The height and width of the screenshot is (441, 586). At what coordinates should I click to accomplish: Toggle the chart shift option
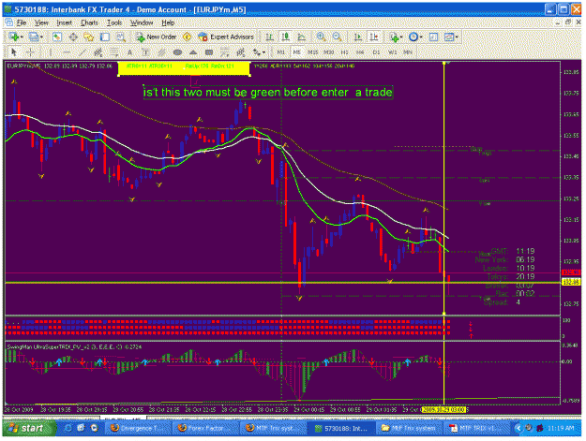click(x=373, y=37)
